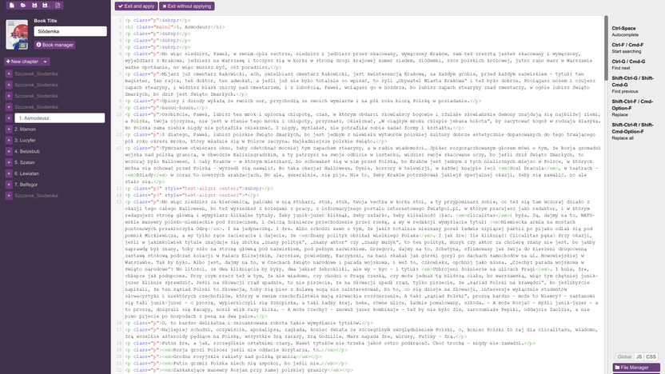Viewport: 665px width, 374px height.
Task: Click Exit without applying button
Action: pos(186,6)
